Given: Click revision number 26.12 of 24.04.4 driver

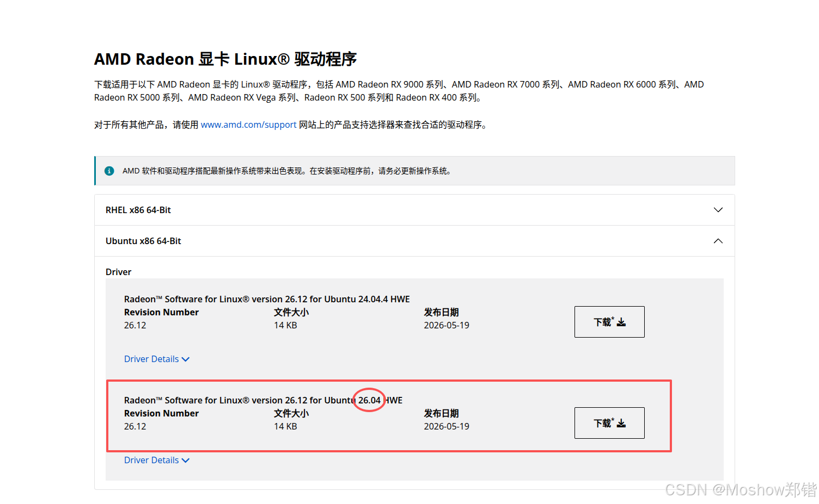Looking at the screenshot, I should 135,325.
